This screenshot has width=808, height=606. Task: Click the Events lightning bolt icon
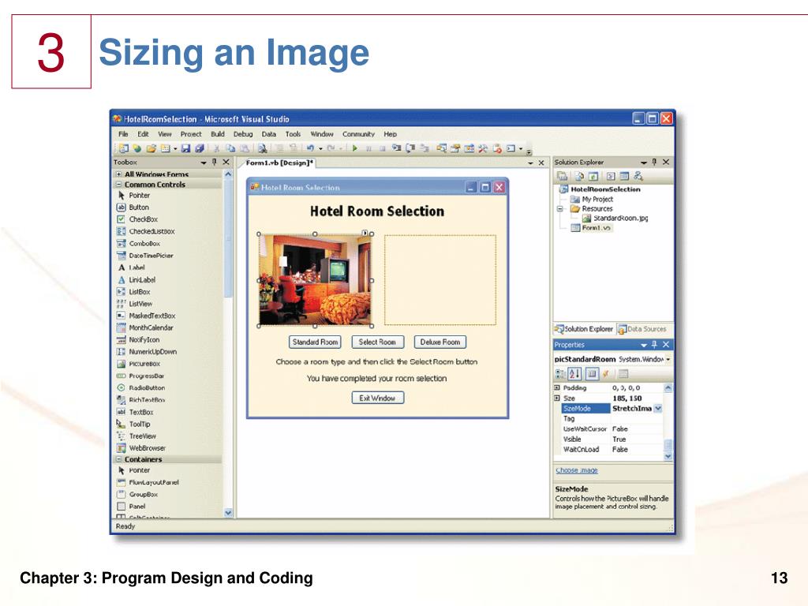pyautogui.click(x=607, y=373)
